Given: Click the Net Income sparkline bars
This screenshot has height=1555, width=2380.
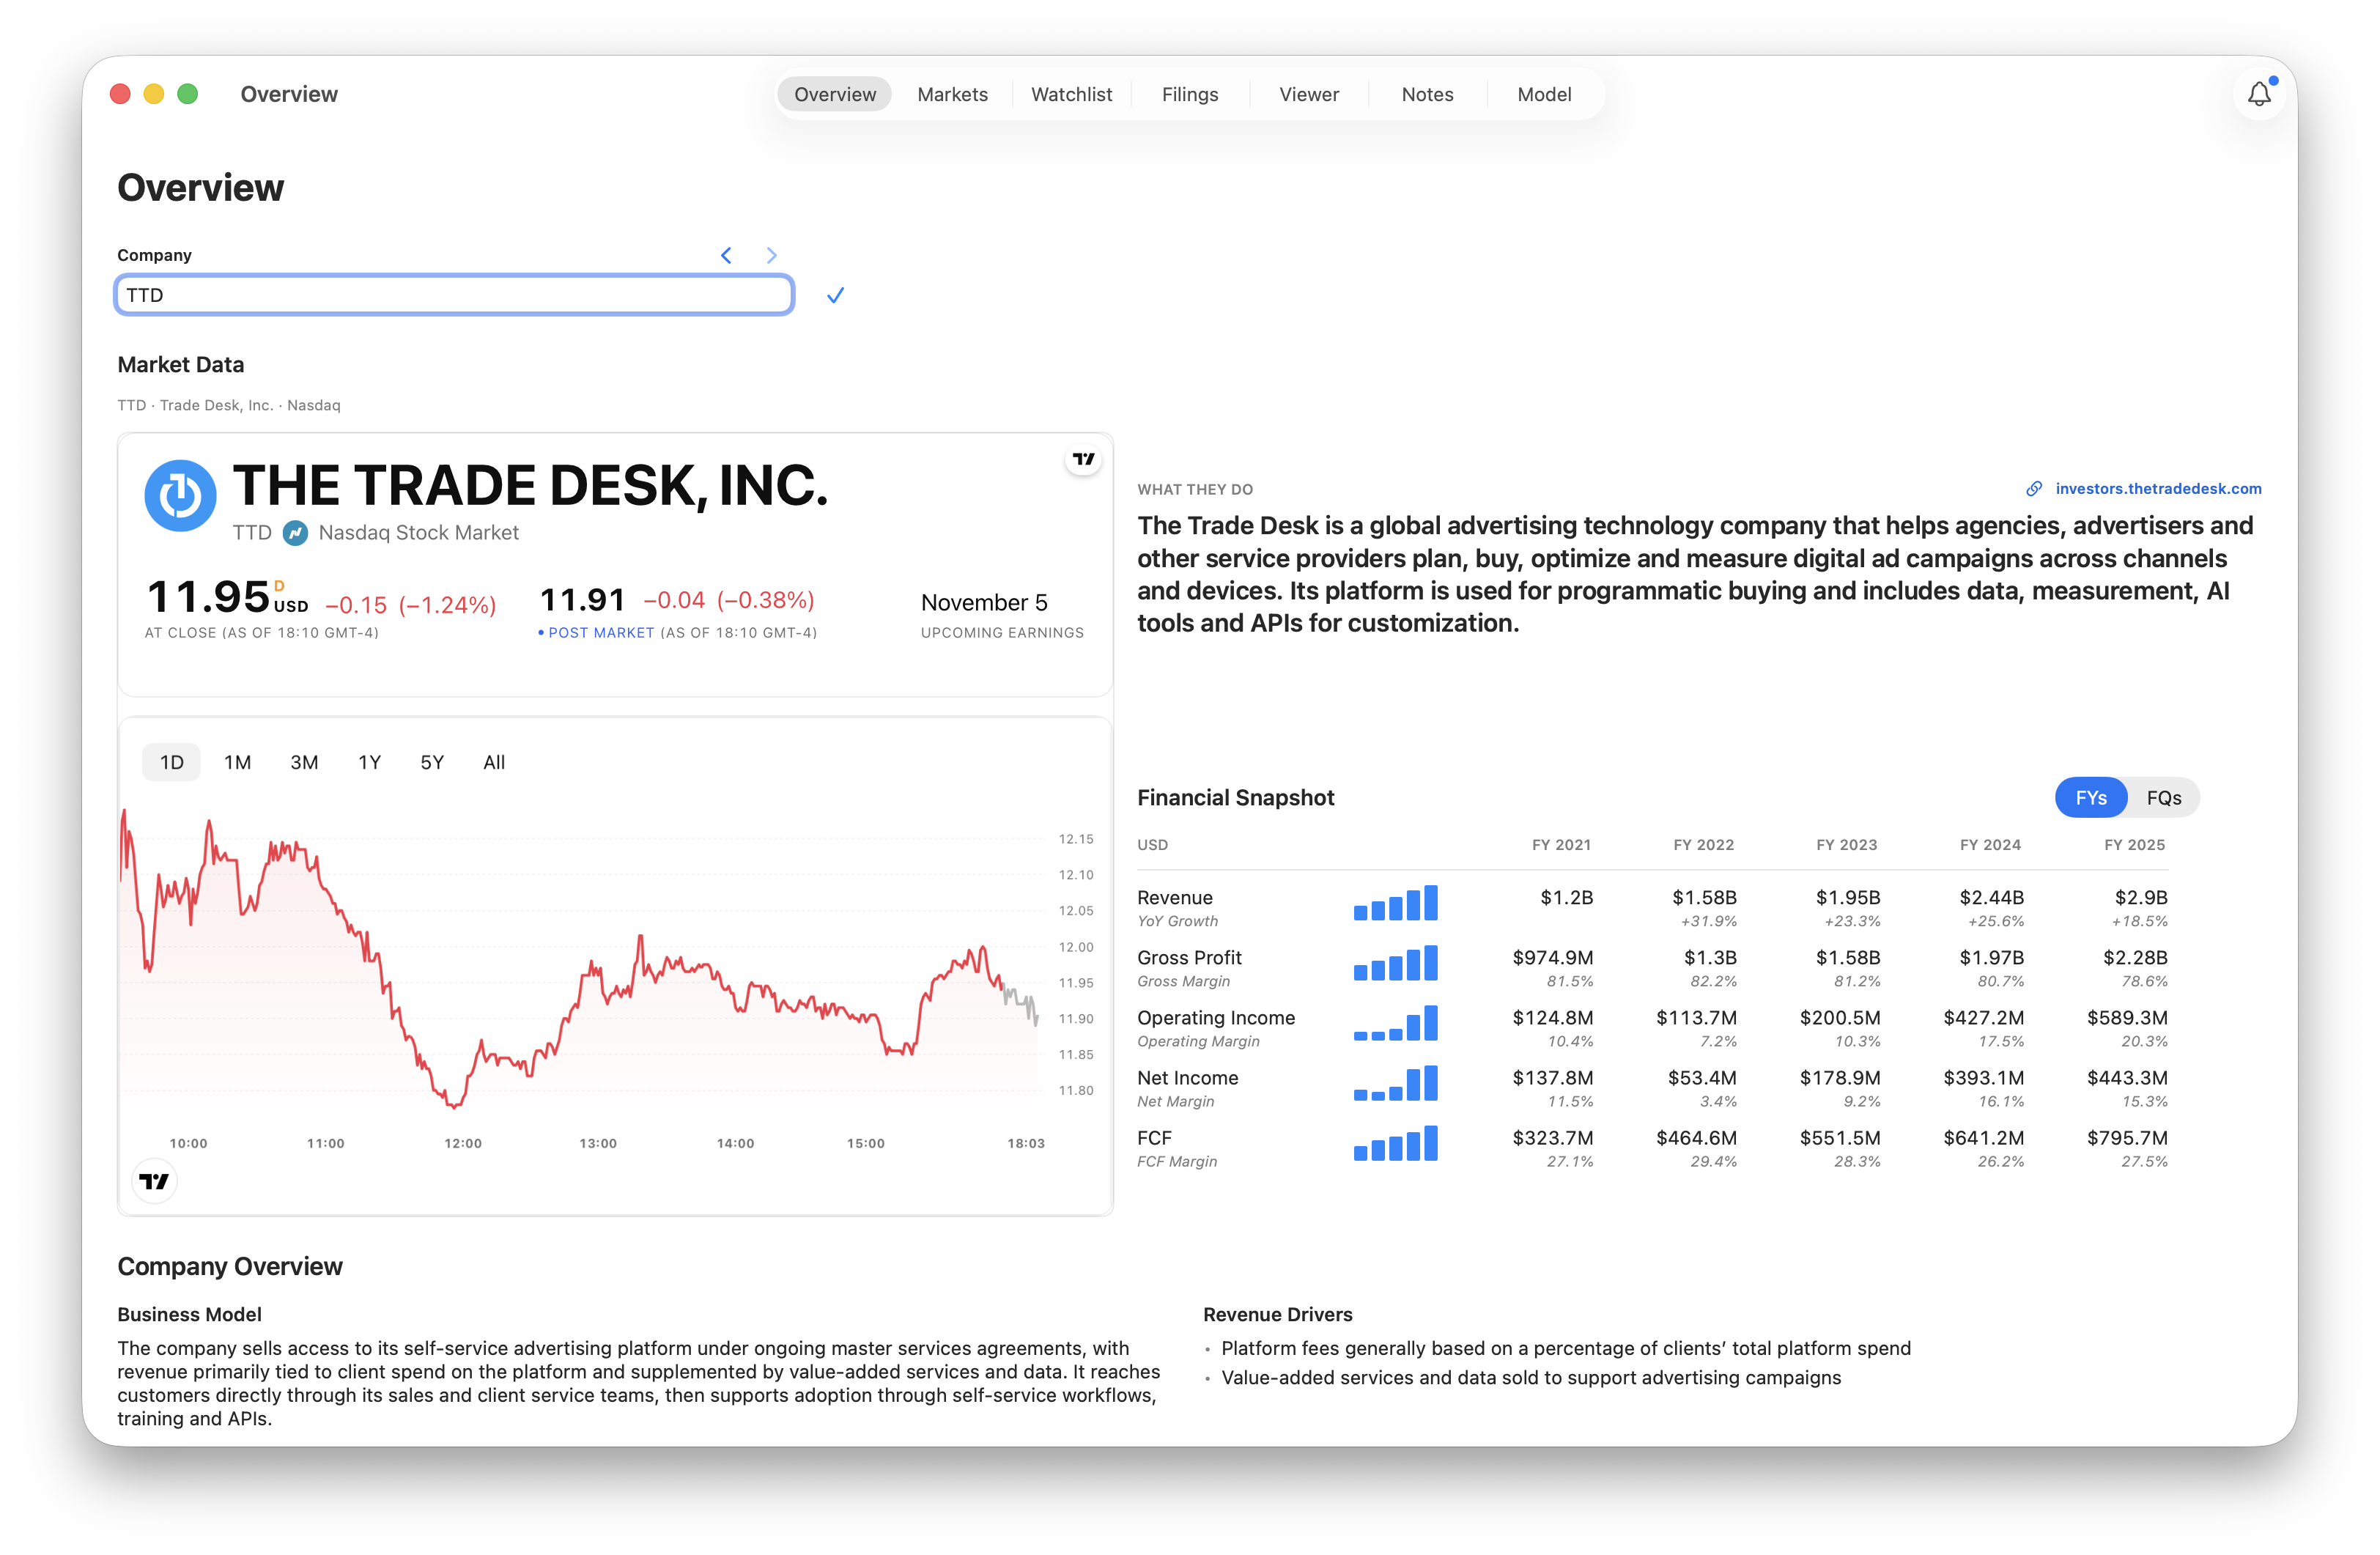Looking at the screenshot, I should pyautogui.click(x=1395, y=1083).
